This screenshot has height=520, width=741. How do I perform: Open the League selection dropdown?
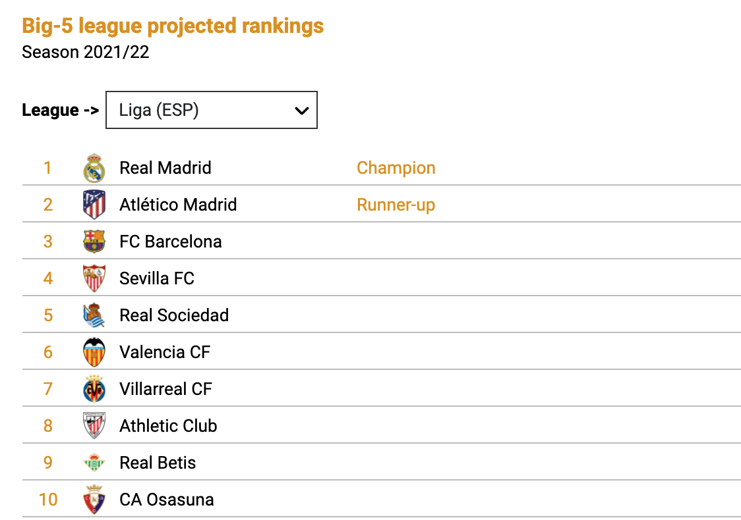click(x=211, y=110)
